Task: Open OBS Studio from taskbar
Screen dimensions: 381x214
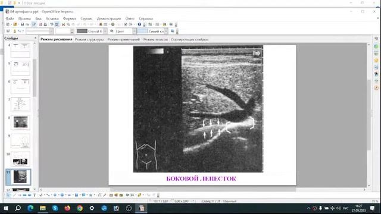Action: (x=129, y=208)
